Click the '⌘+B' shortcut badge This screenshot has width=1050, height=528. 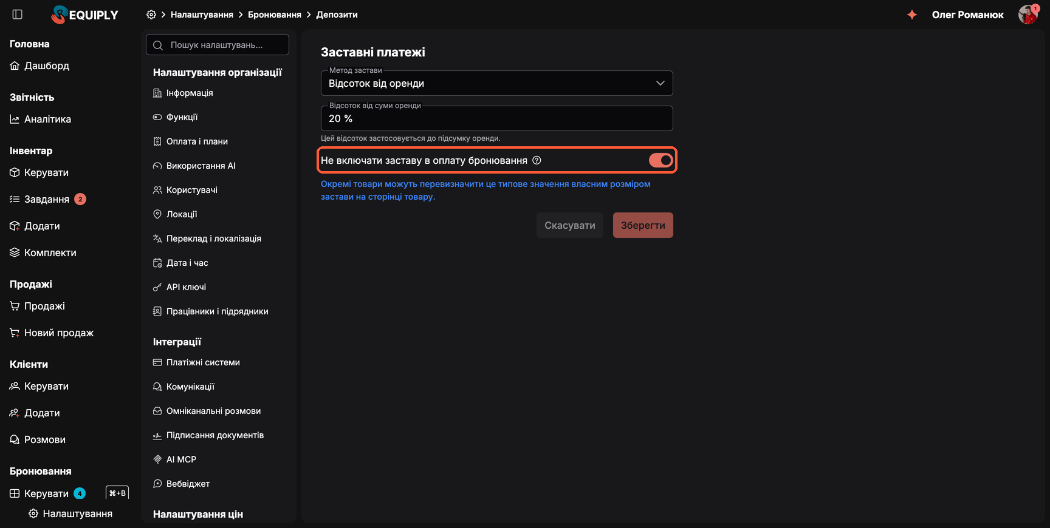pyautogui.click(x=117, y=493)
